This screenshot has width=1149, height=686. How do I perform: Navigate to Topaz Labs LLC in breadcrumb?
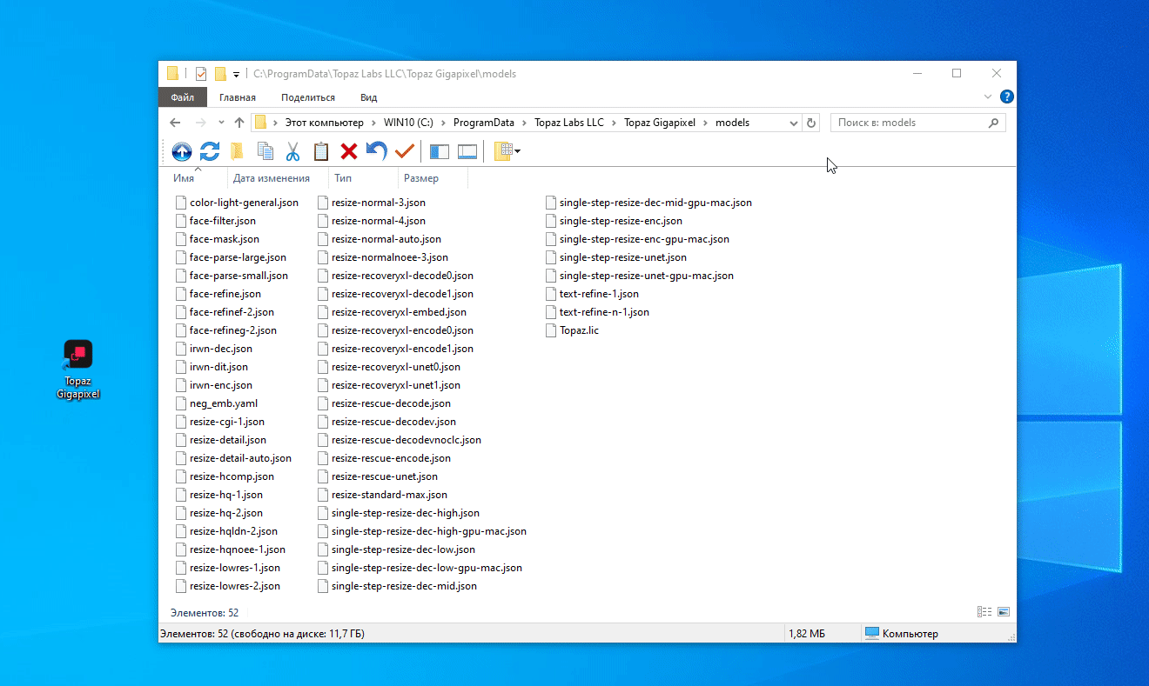coord(568,123)
